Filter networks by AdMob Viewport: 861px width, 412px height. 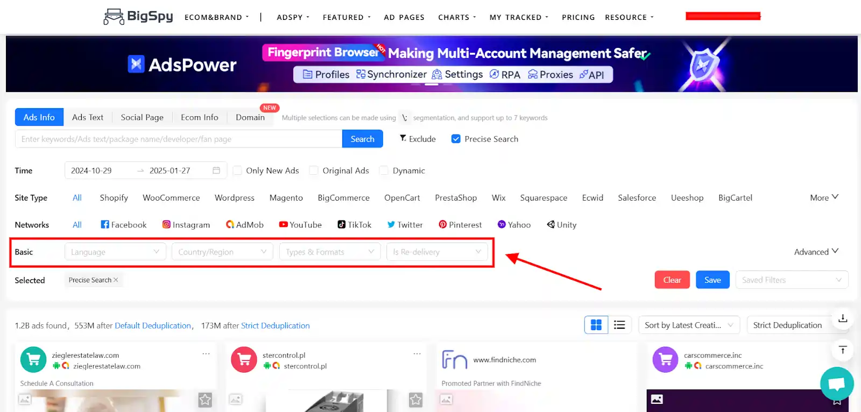(245, 225)
